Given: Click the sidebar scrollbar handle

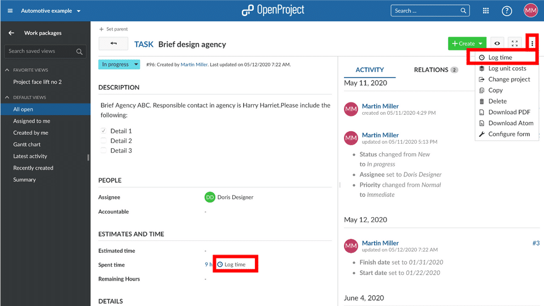Looking at the screenshot, I should click(x=88, y=157).
